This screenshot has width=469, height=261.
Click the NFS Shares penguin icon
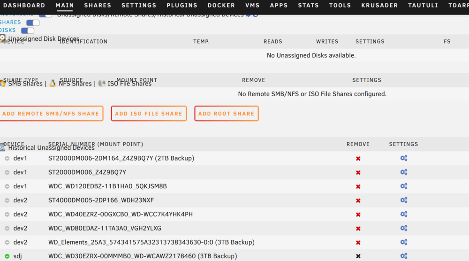point(53,83)
